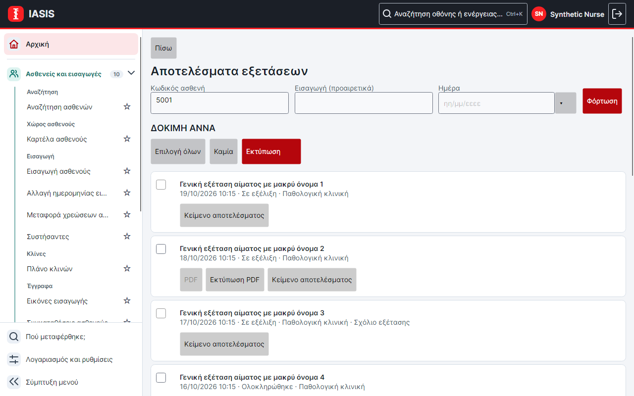The height and width of the screenshot is (396, 634).
Task: Click the IASIS logo icon
Action: [x=16, y=14]
